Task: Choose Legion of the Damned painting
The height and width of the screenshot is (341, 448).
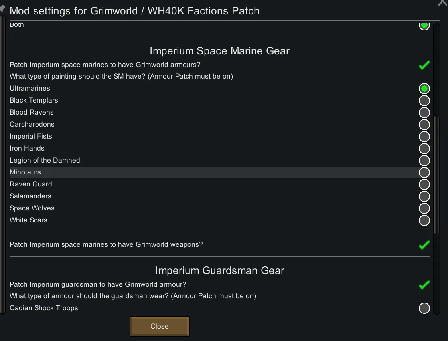Action: coord(424,161)
